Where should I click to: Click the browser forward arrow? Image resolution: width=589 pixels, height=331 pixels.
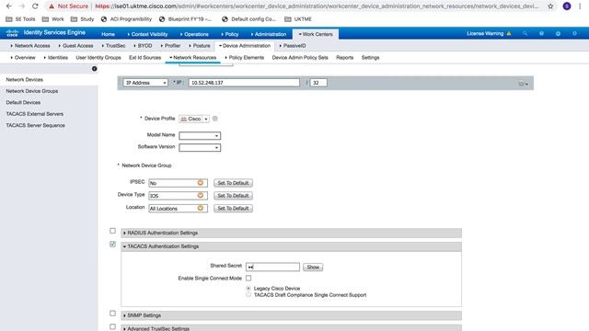[22, 6]
